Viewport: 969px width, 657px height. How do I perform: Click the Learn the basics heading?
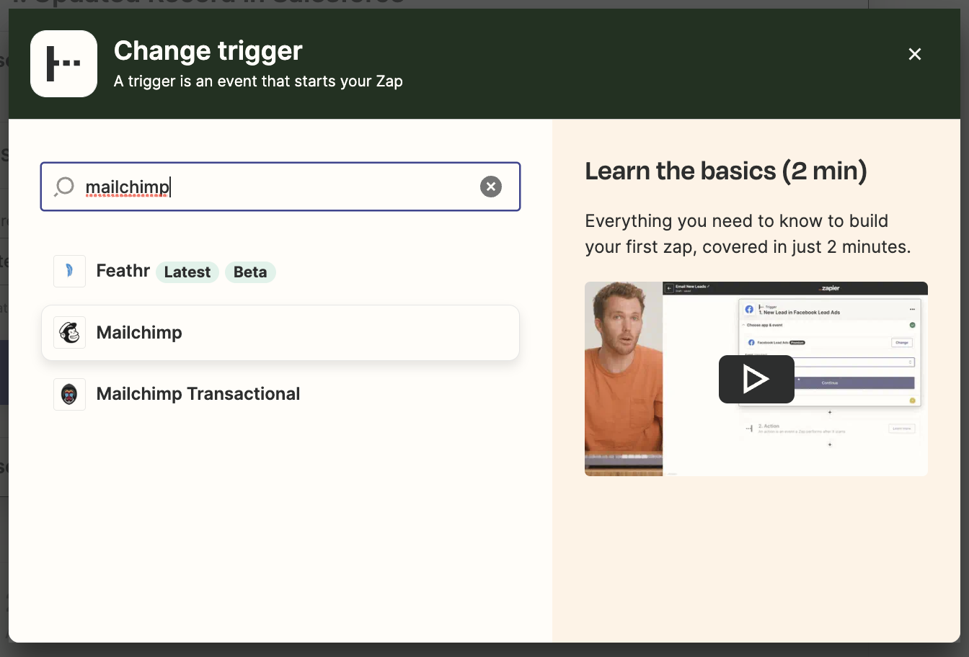726,171
